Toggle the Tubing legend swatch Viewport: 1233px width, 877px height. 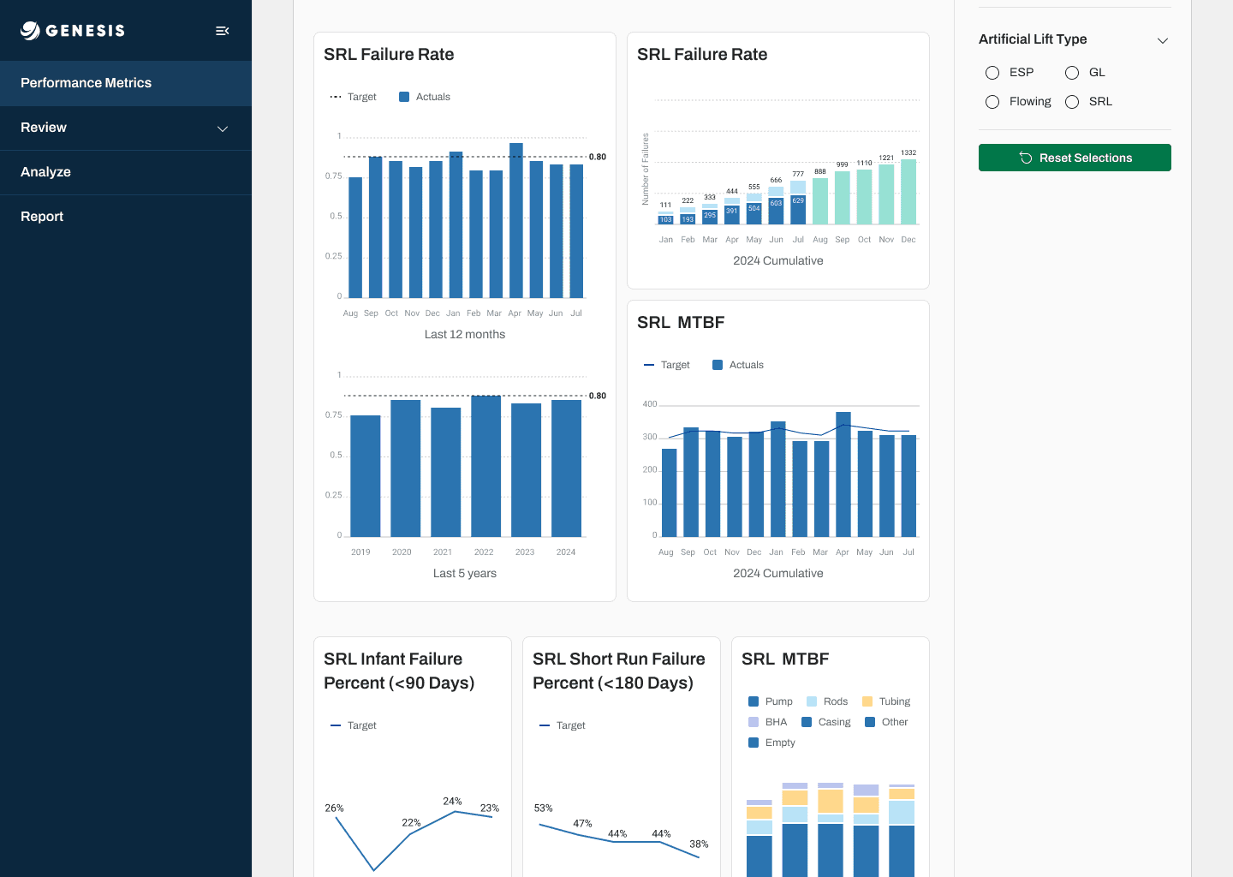pos(867,701)
